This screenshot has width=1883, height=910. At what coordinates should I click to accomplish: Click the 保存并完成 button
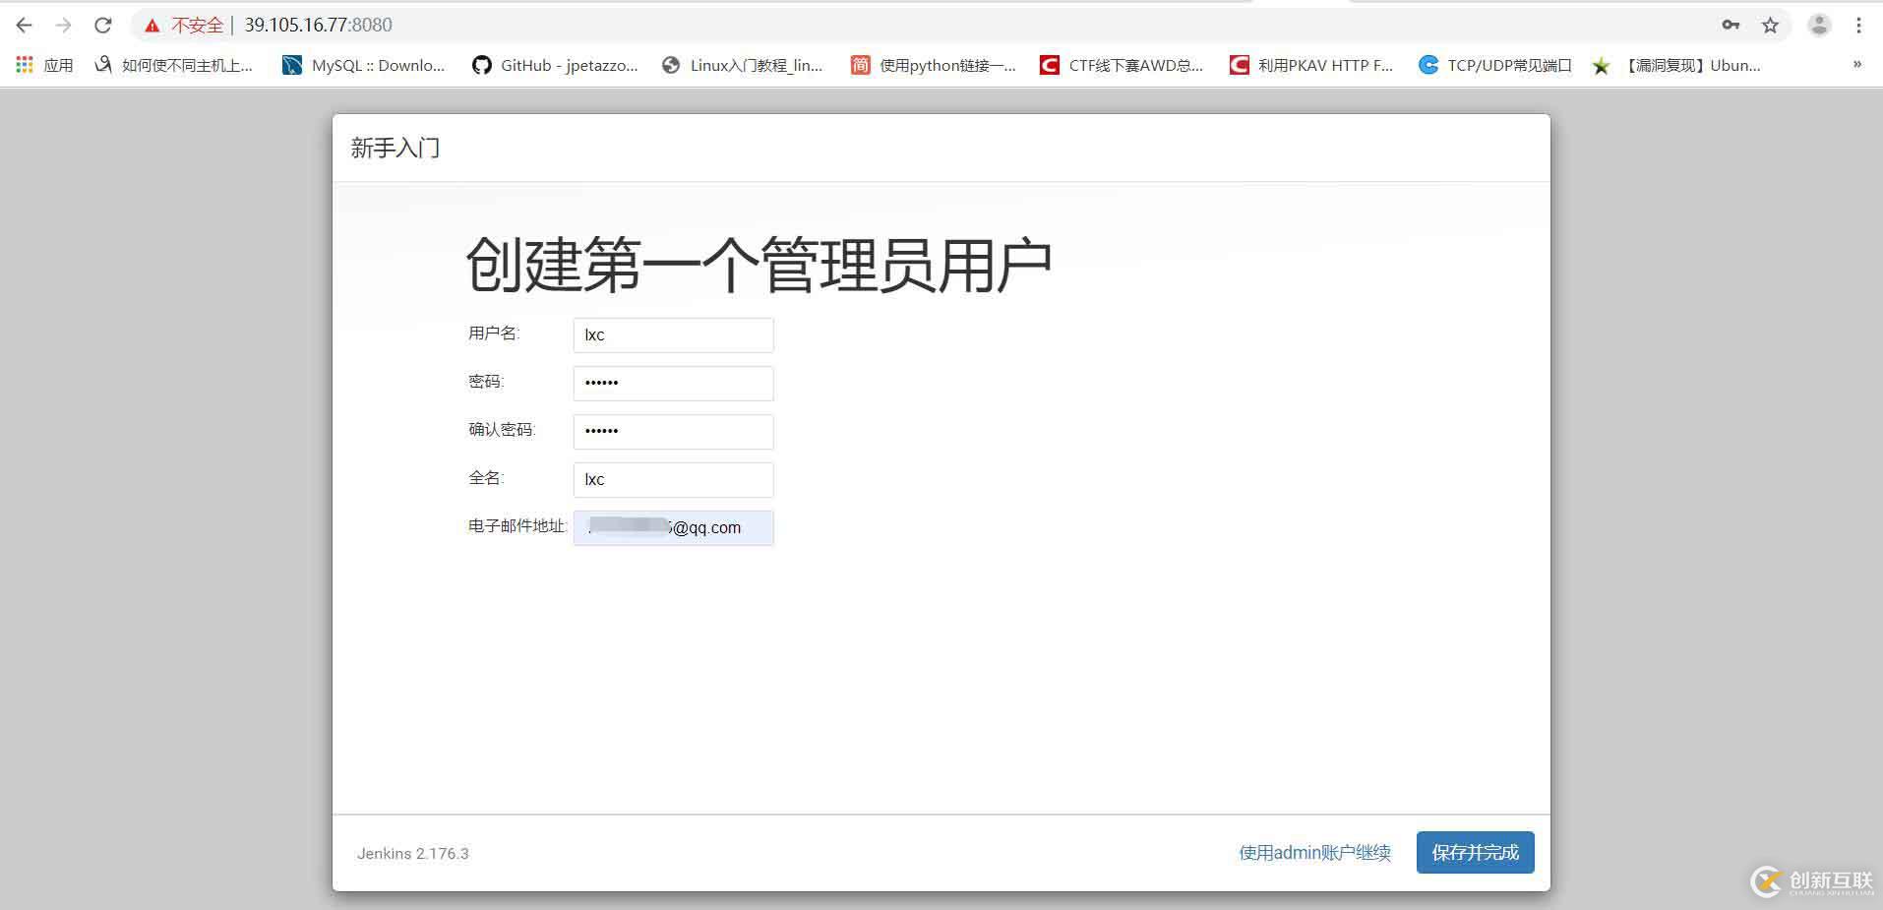(x=1475, y=853)
